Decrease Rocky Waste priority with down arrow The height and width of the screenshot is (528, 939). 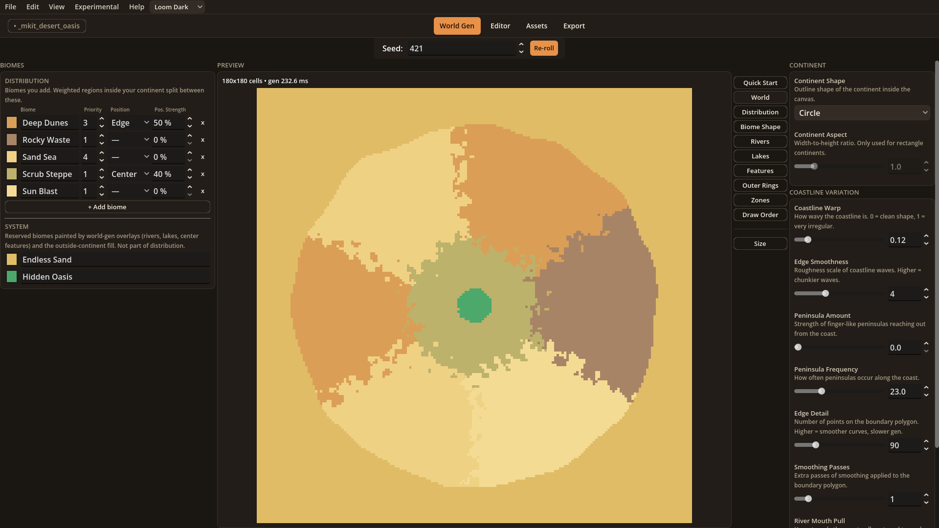pos(102,143)
